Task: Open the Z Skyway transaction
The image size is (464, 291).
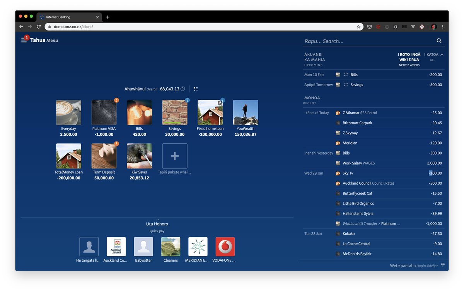Action: pos(373,133)
